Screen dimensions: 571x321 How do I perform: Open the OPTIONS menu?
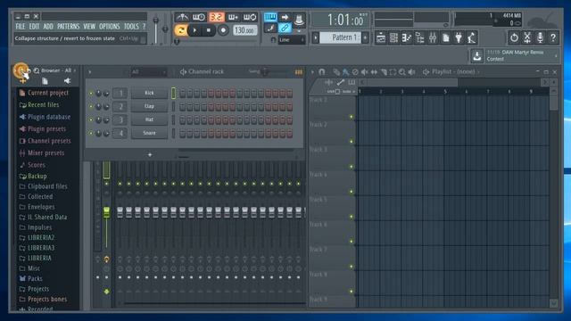pos(109,26)
